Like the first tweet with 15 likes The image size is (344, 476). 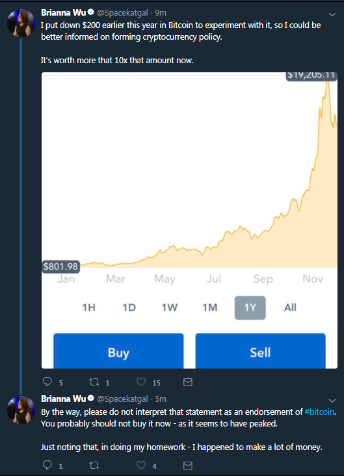pos(141,382)
